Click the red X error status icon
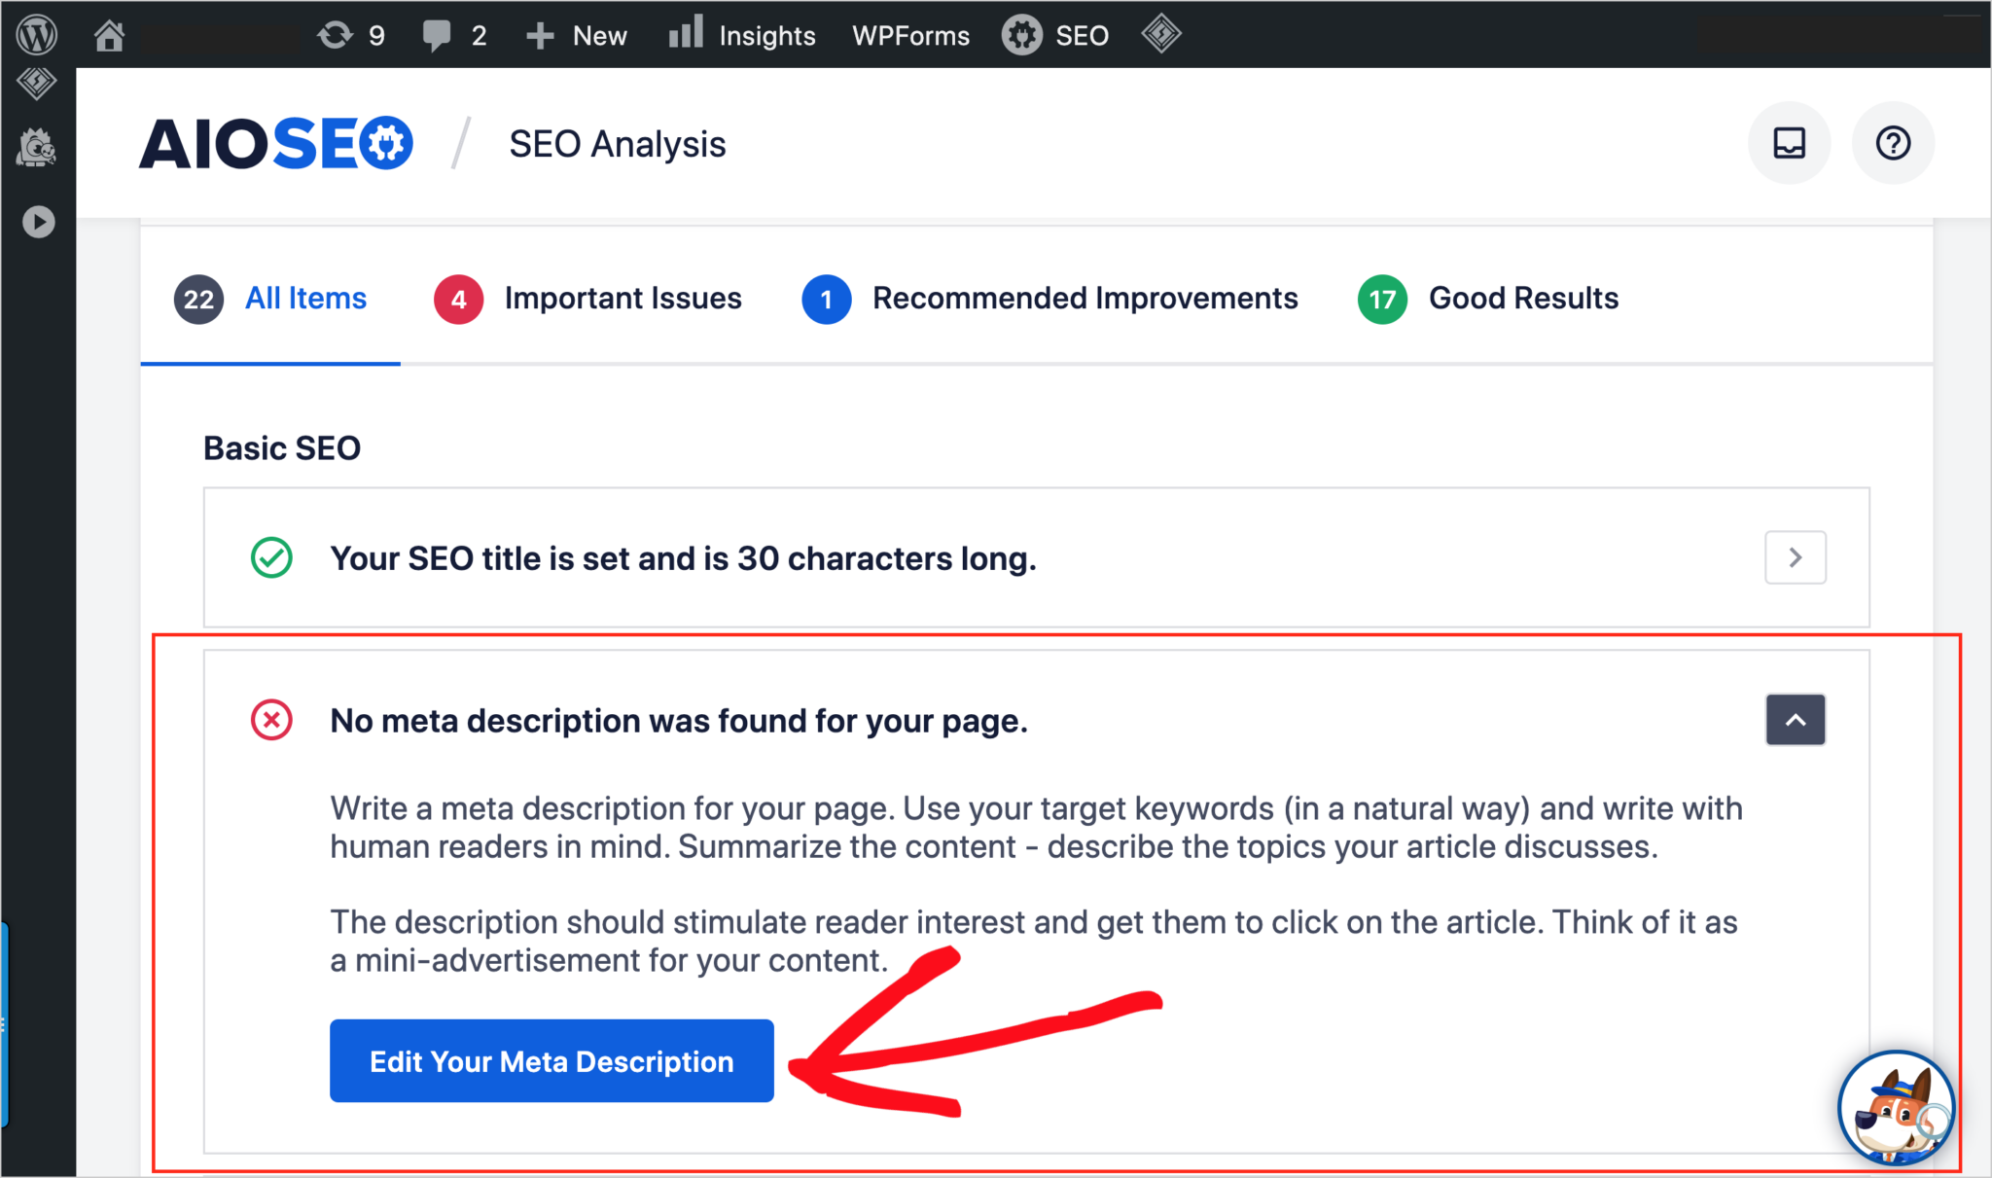The image size is (1992, 1178). (x=271, y=720)
